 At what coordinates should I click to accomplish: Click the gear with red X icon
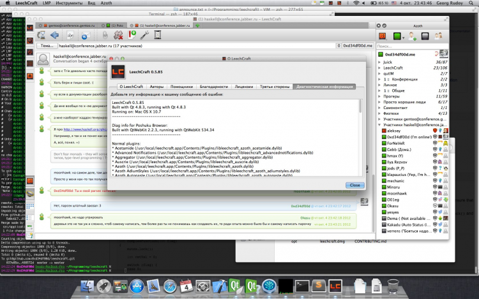tap(118, 35)
